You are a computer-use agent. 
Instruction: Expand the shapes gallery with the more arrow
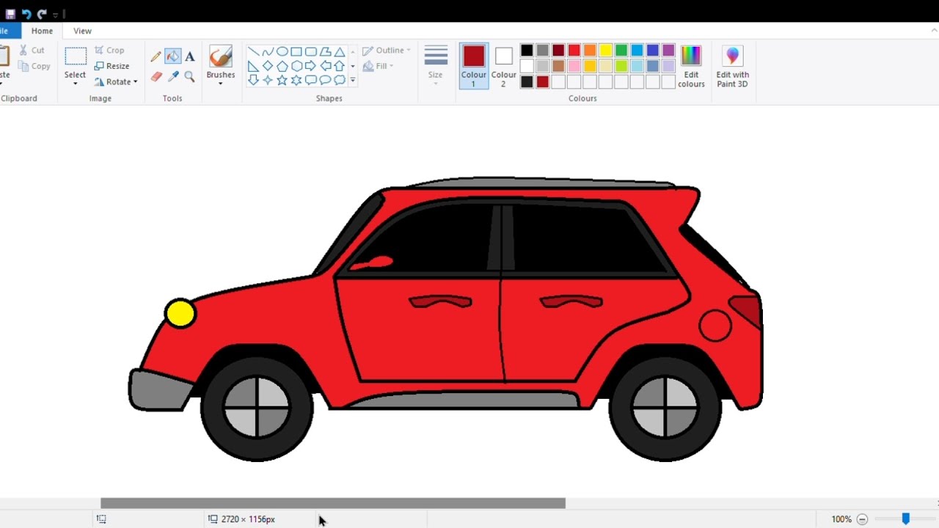pyautogui.click(x=353, y=80)
